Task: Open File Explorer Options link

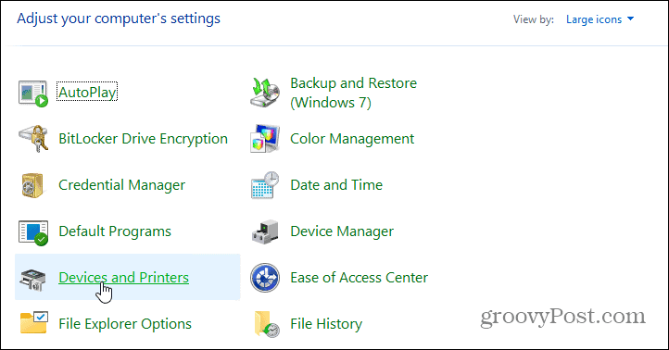Action: (125, 324)
